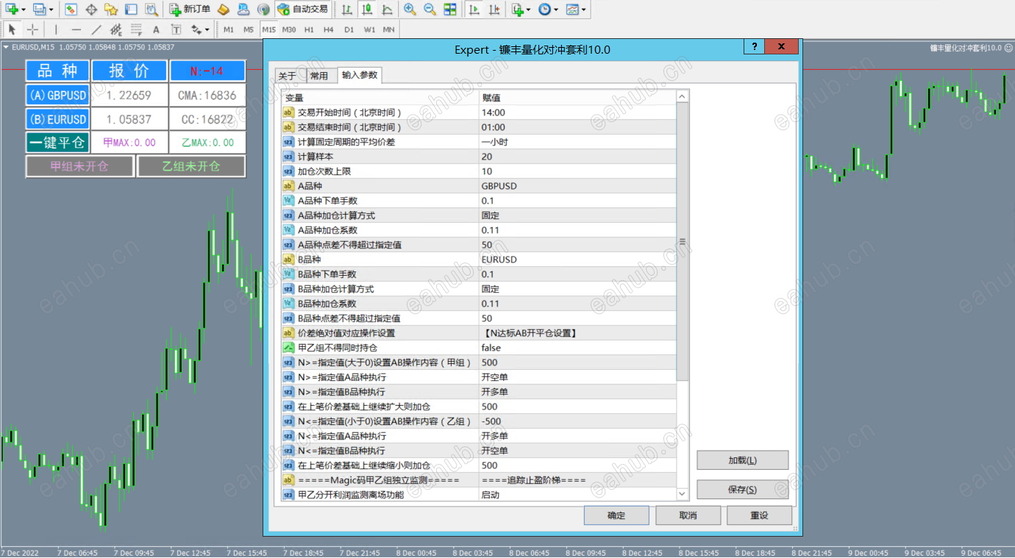The width and height of the screenshot is (1015, 558).
Task: Enable chart auto scroll icon
Action: click(474, 9)
